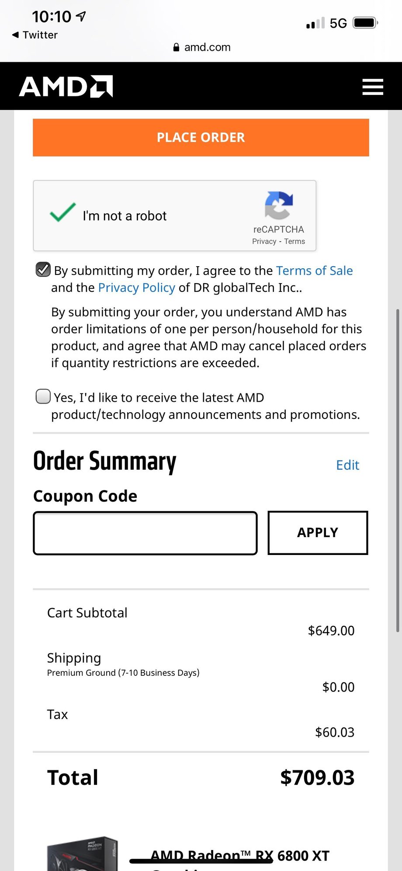Tap the reCAPTCHA logo icon

279,205
